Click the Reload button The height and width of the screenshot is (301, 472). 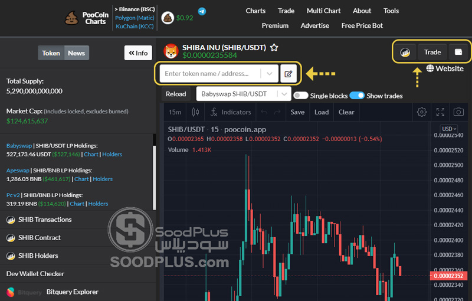click(176, 94)
